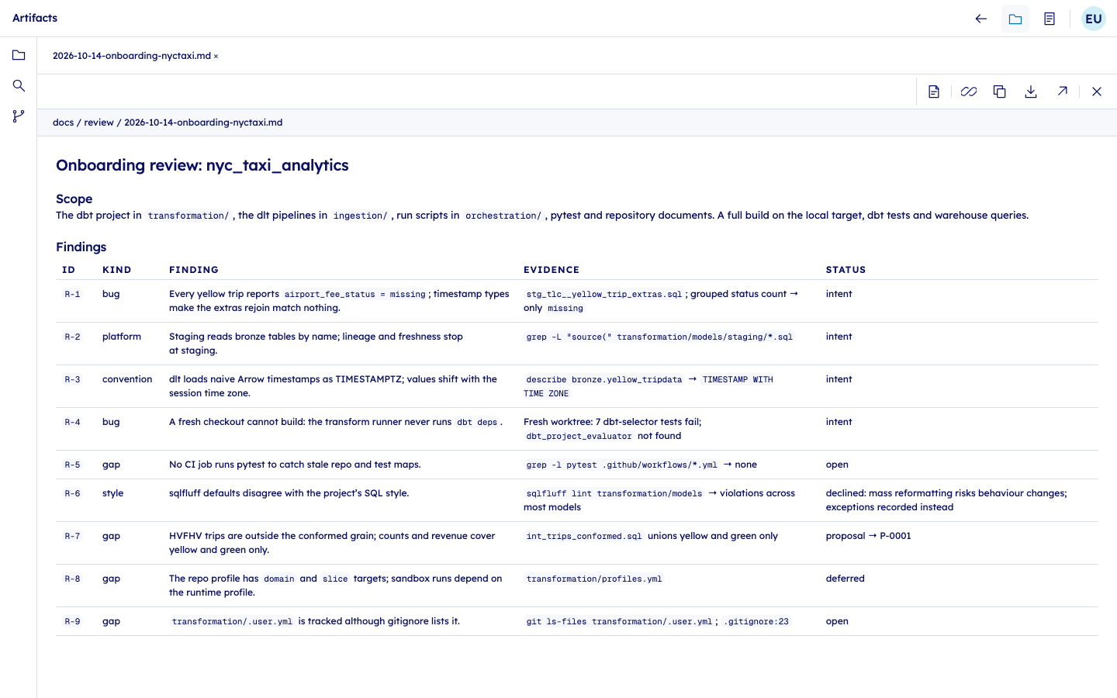Copy the file contents with the copy icon
This screenshot has height=698, width=1117.
(1000, 92)
